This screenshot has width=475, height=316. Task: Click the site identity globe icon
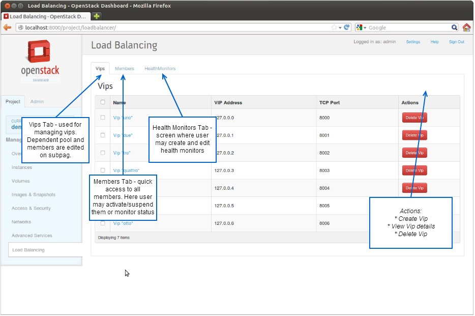pos(21,27)
